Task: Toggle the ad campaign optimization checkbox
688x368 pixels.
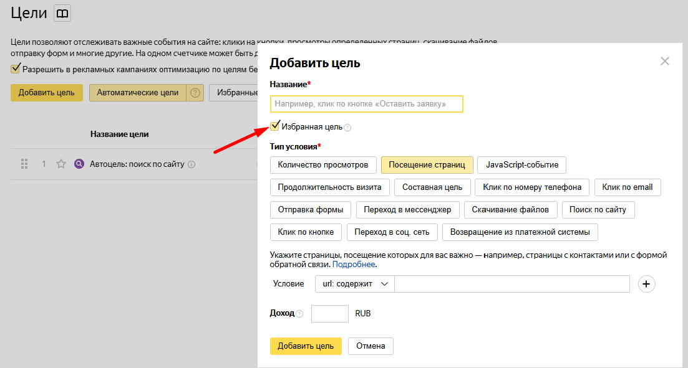Action: coord(16,68)
